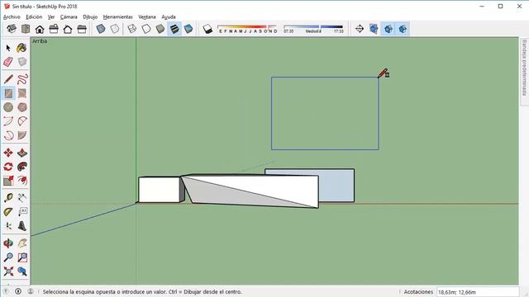Image resolution: width=529 pixels, height=297 pixels.
Task: Pick the 2-Point Arc tool
Action: tap(22, 121)
